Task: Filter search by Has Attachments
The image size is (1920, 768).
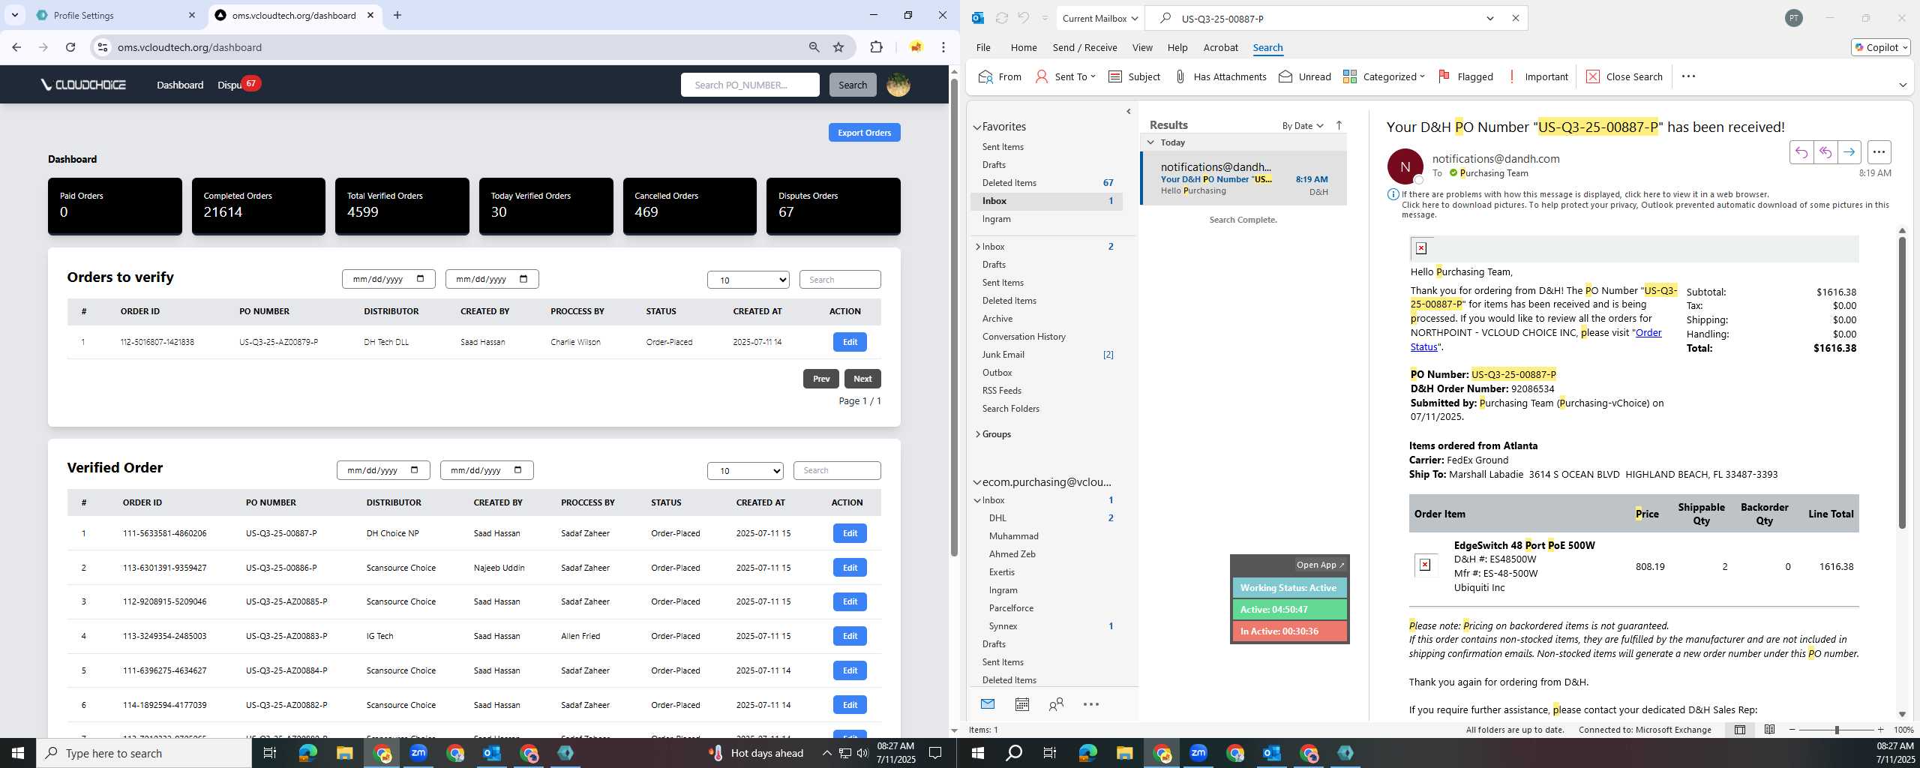Action: point(1220,76)
